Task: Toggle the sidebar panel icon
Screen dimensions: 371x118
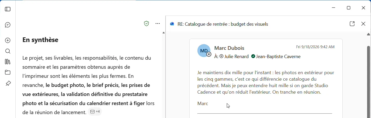Action: click(x=8, y=9)
